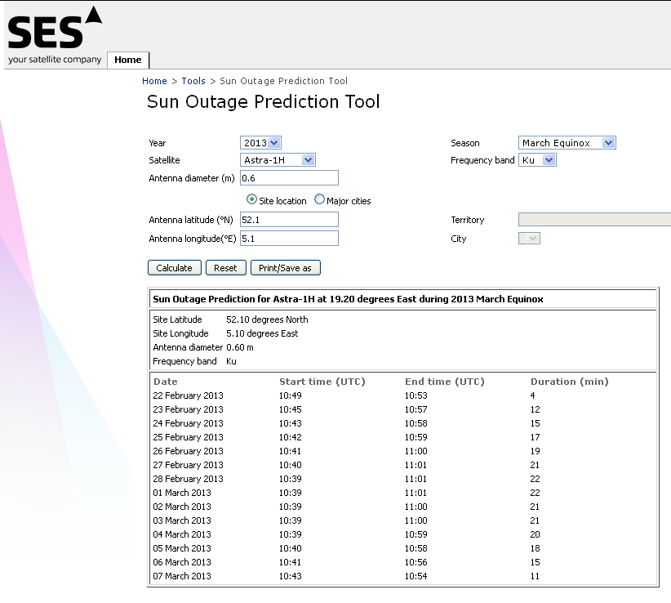Open the Frequency band dropdown showing Ku
Image resolution: width=671 pixels, height=603 pixels.
(537, 160)
